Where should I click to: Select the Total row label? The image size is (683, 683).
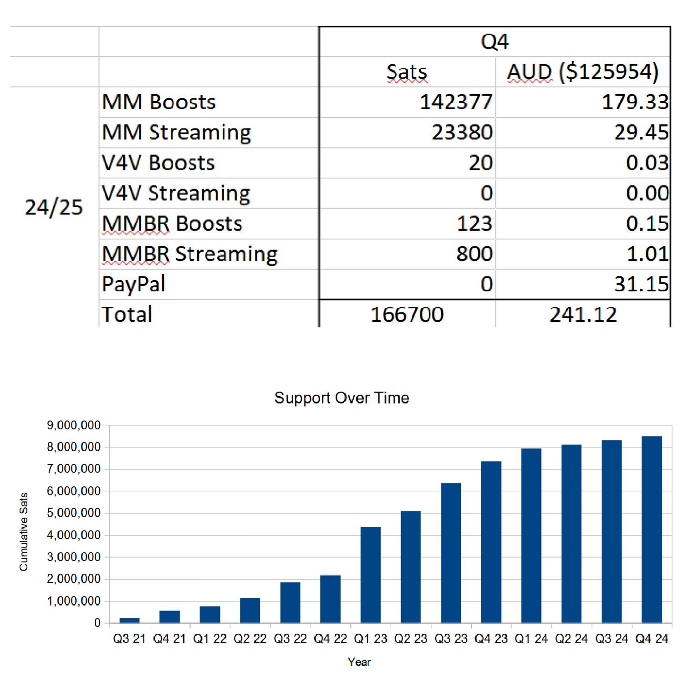point(209,314)
